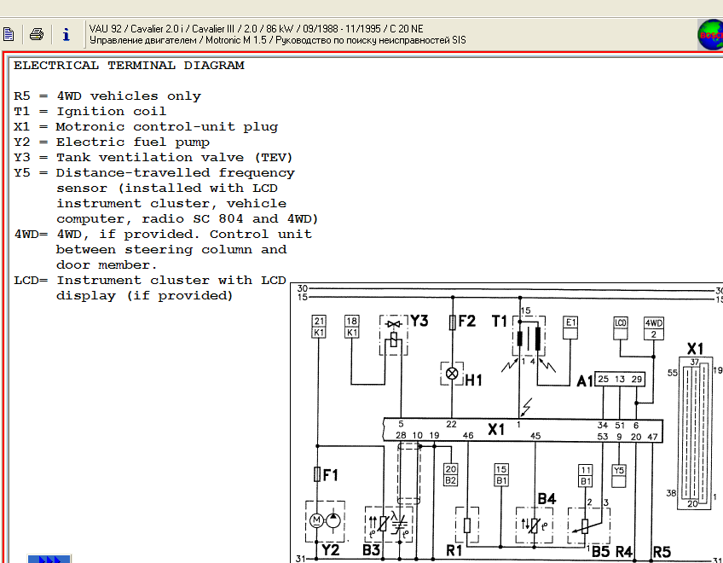
Task: Open the blue information icon
Action: click(67, 34)
